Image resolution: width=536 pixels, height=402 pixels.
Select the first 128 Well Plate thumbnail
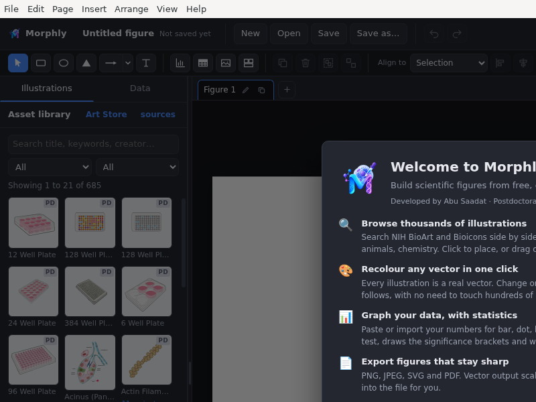(x=90, y=222)
